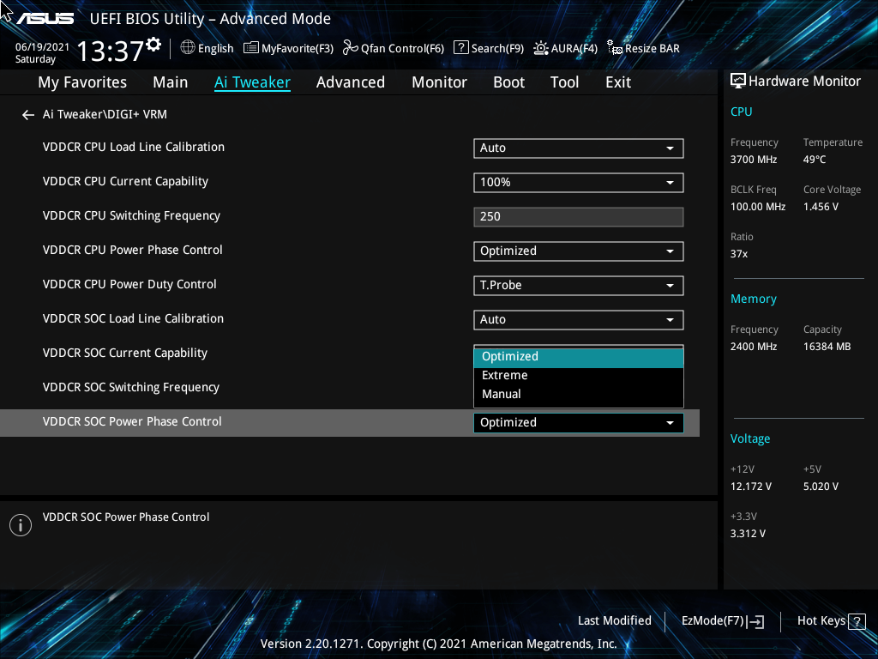Switch to EzMode
Image resolution: width=878 pixels, height=659 pixels.
tap(721, 620)
